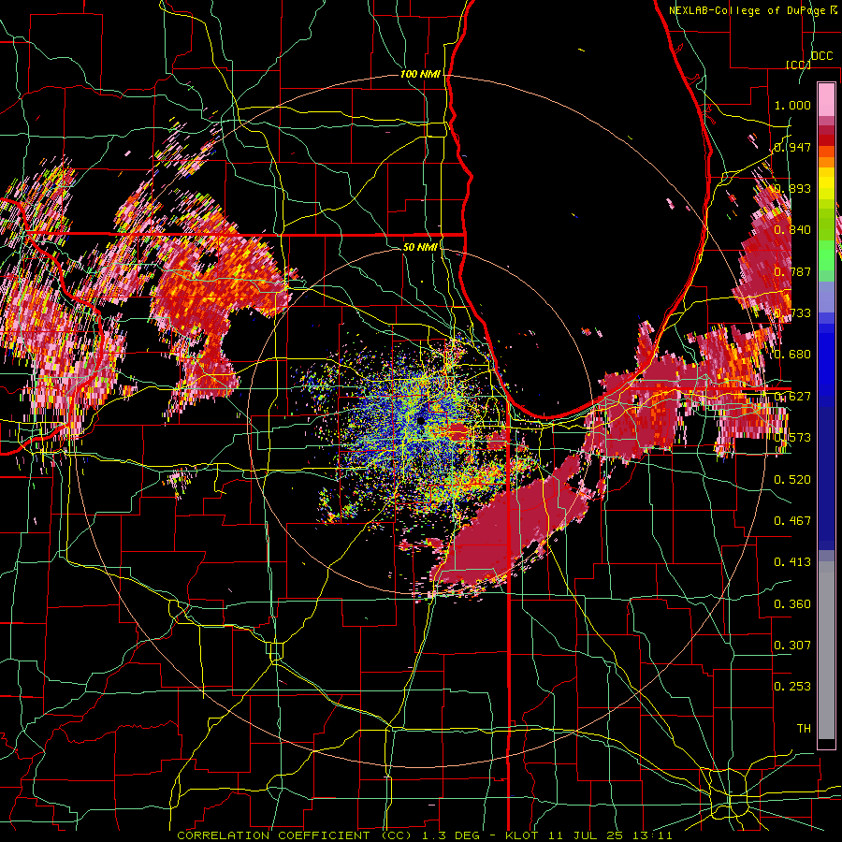Click the 0.893 scale value
The image size is (842, 842).
(x=792, y=188)
